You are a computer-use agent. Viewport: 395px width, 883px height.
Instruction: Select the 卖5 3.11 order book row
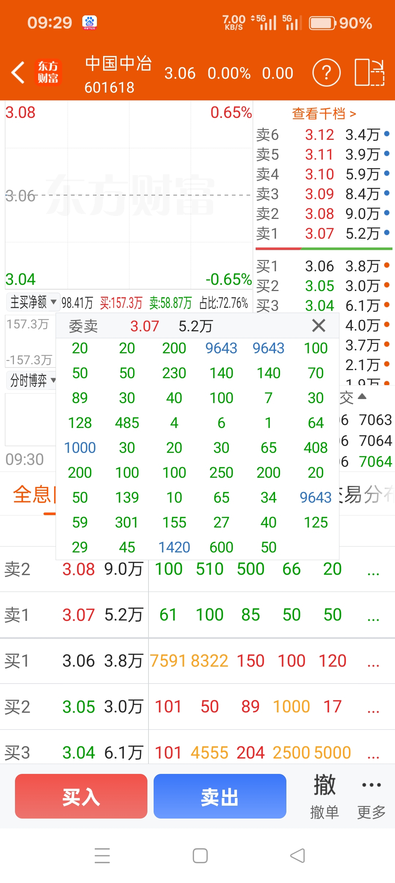pos(323,154)
